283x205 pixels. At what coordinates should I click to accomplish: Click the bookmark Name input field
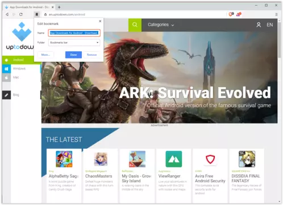74,33
